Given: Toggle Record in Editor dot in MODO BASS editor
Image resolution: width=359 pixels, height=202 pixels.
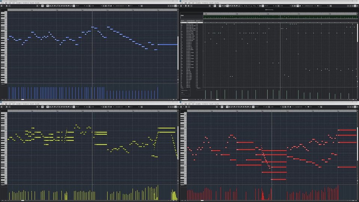Looking at the screenshot, I should click(7, 6).
